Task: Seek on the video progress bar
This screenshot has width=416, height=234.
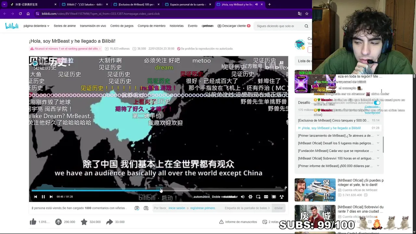Action: coord(158,190)
